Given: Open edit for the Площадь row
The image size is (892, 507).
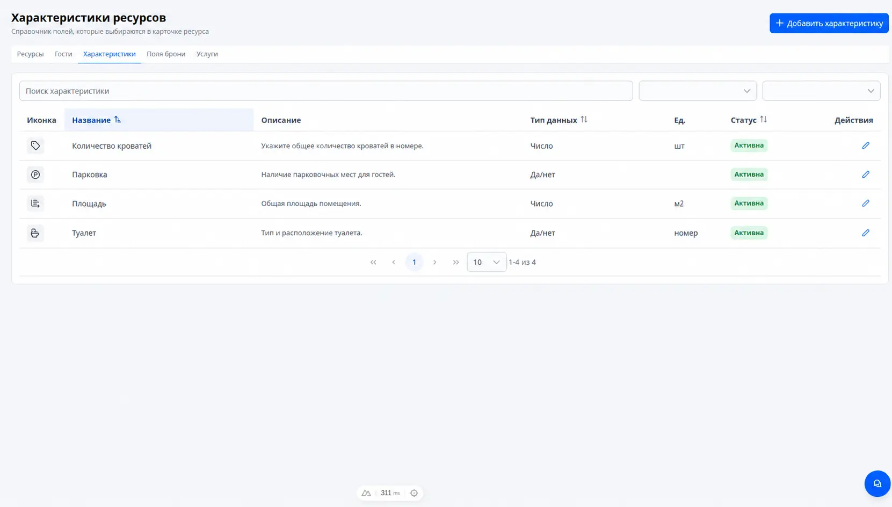Looking at the screenshot, I should coord(866,203).
